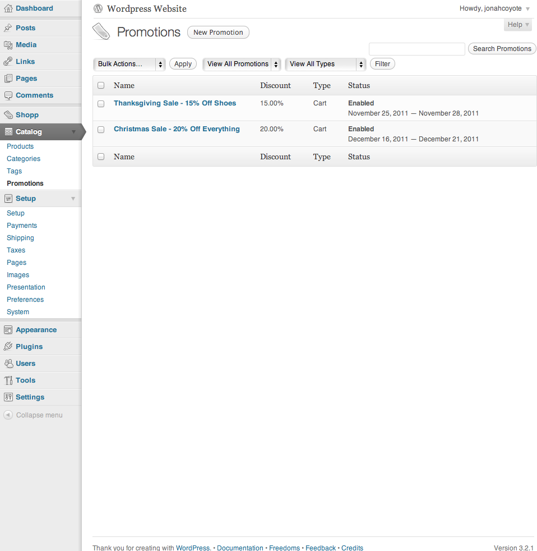Viewport: 537px width, 551px height.
Task: Open Products in the Catalog submenu
Action: (20, 146)
